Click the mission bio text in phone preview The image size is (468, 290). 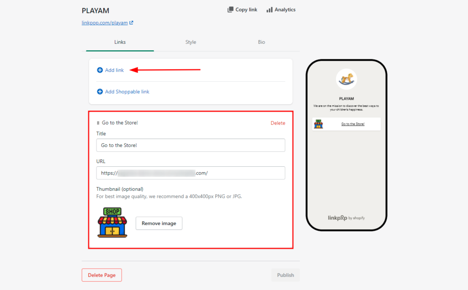coord(346,108)
